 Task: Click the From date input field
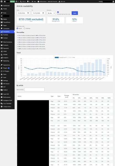click(23, 13)
